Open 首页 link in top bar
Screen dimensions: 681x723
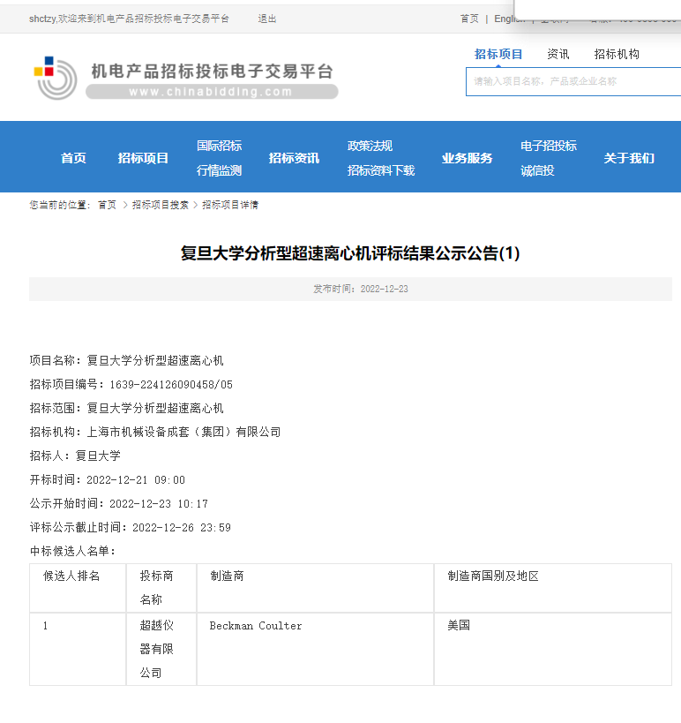click(x=469, y=19)
